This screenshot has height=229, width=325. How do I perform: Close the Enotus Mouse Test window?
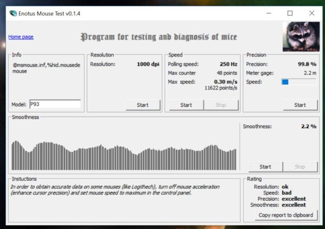pos(312,13)
